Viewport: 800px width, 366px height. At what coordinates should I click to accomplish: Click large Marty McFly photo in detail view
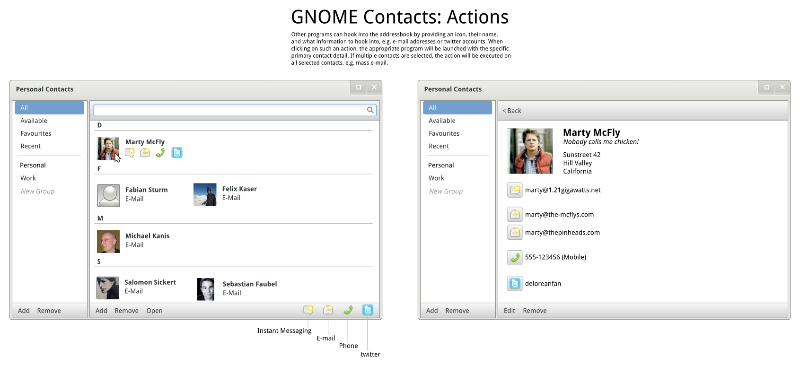tap(530, 151)
